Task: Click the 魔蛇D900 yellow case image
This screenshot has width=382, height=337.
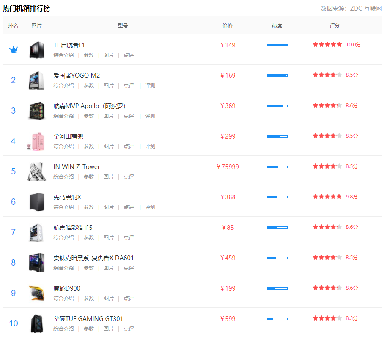Action: tap(37, 293)
